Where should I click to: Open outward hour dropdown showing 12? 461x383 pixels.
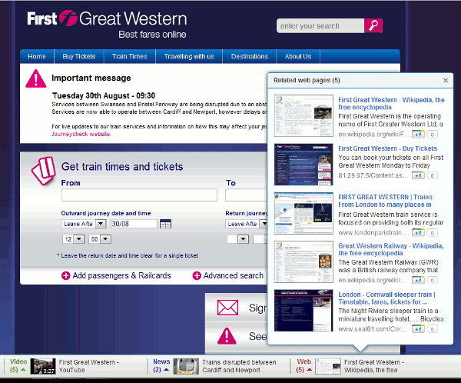pos(79,239)
